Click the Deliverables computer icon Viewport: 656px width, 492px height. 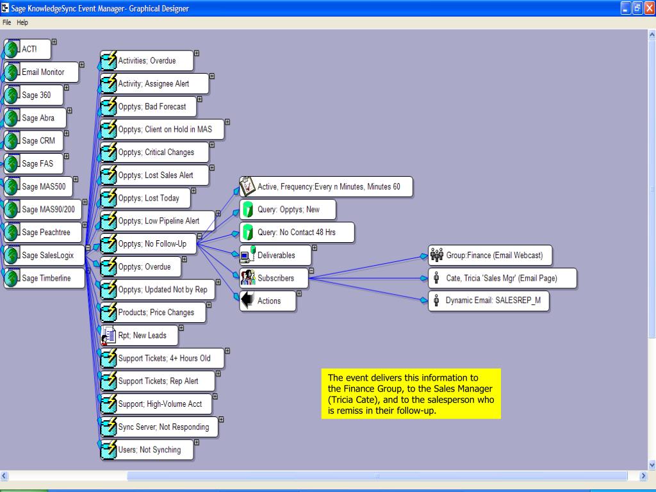coord(248,255)
